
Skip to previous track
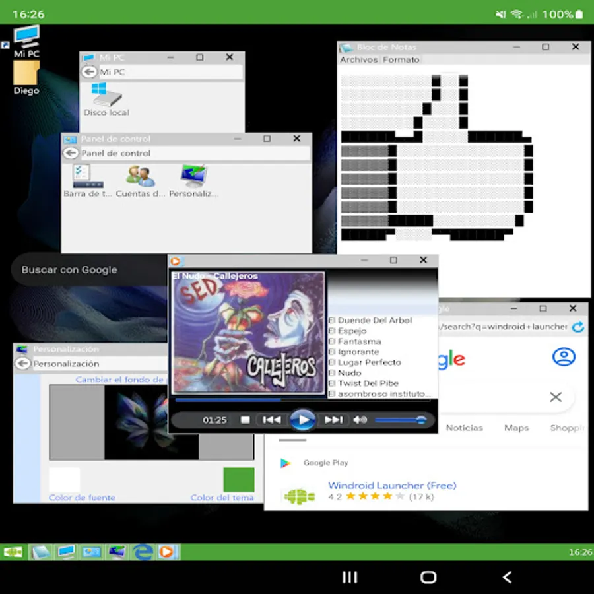pos(272,420)
